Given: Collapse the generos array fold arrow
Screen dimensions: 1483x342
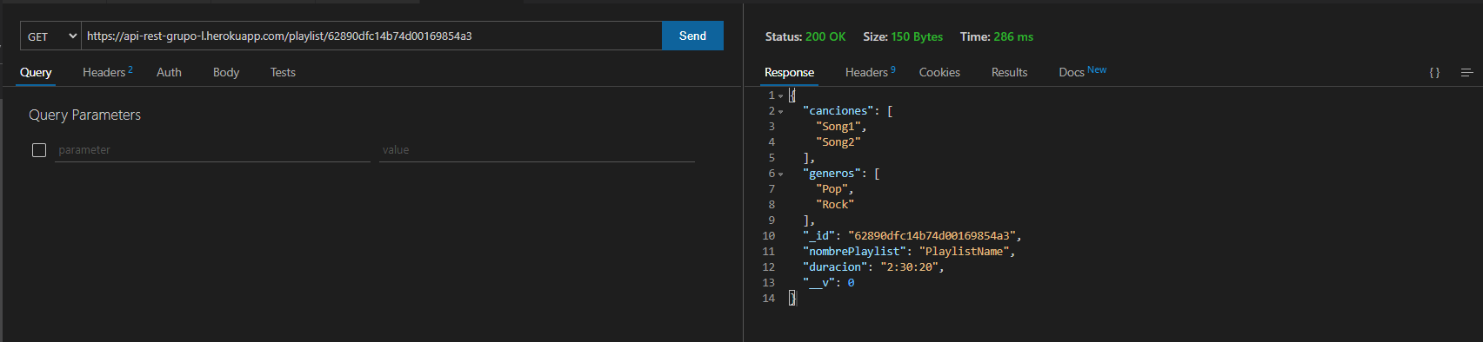Looking at the screenshot, I should (780, 174).
